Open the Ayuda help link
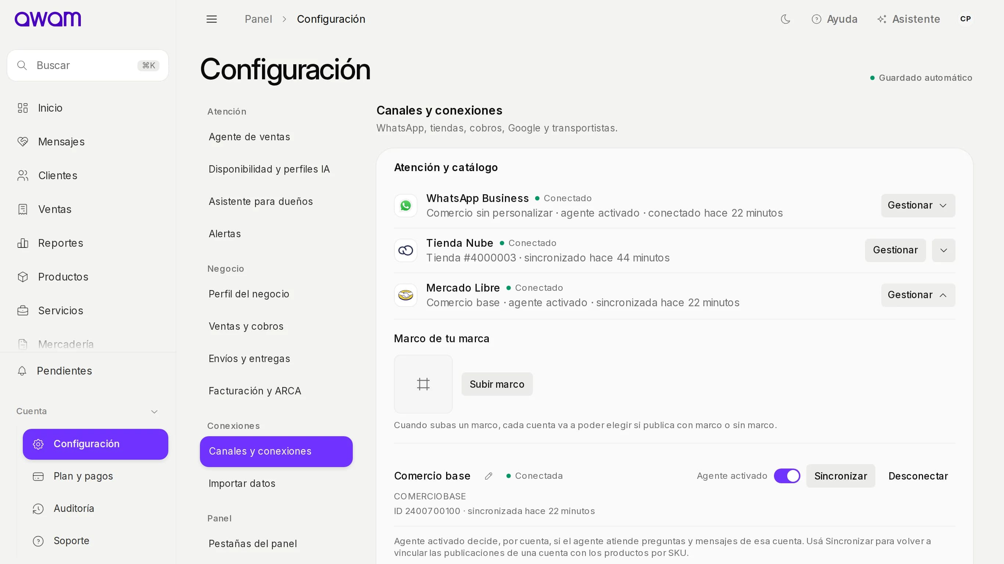Viewport: 1004px width, 564px height. pyautogui.click(x=834, y=19)
